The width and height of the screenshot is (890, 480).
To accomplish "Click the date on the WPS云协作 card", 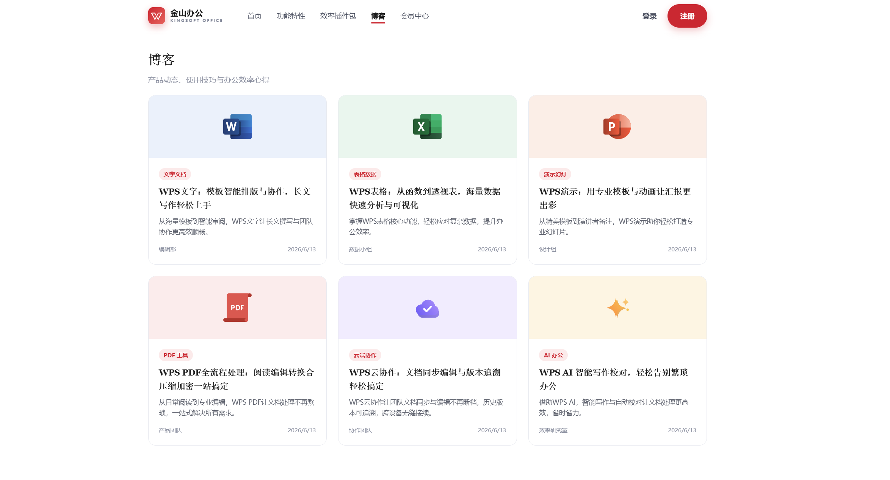I will (492, 430).
